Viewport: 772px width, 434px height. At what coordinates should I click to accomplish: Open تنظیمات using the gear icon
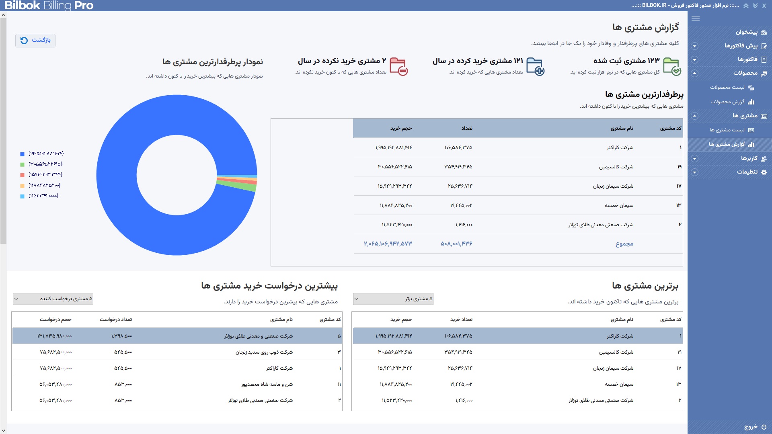point(764,172)
